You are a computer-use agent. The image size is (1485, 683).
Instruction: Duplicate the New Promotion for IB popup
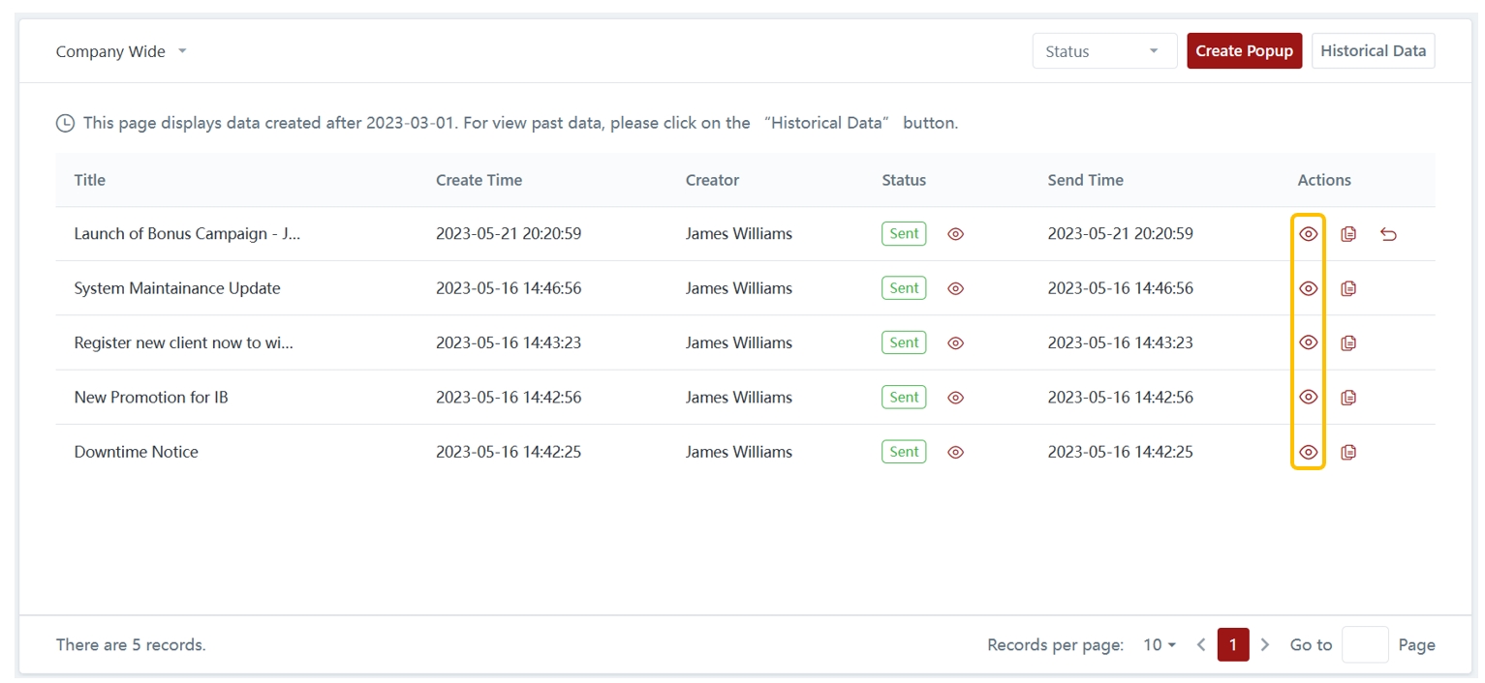[1347, 398]
